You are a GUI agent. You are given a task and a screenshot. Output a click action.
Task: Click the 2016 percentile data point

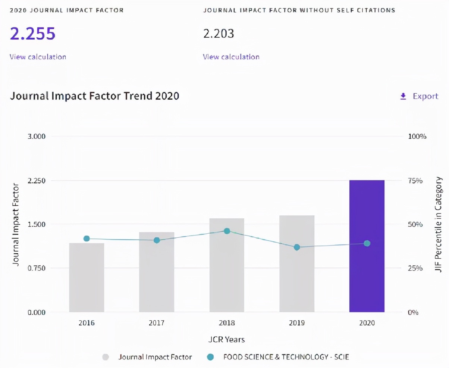pos(87,238)
